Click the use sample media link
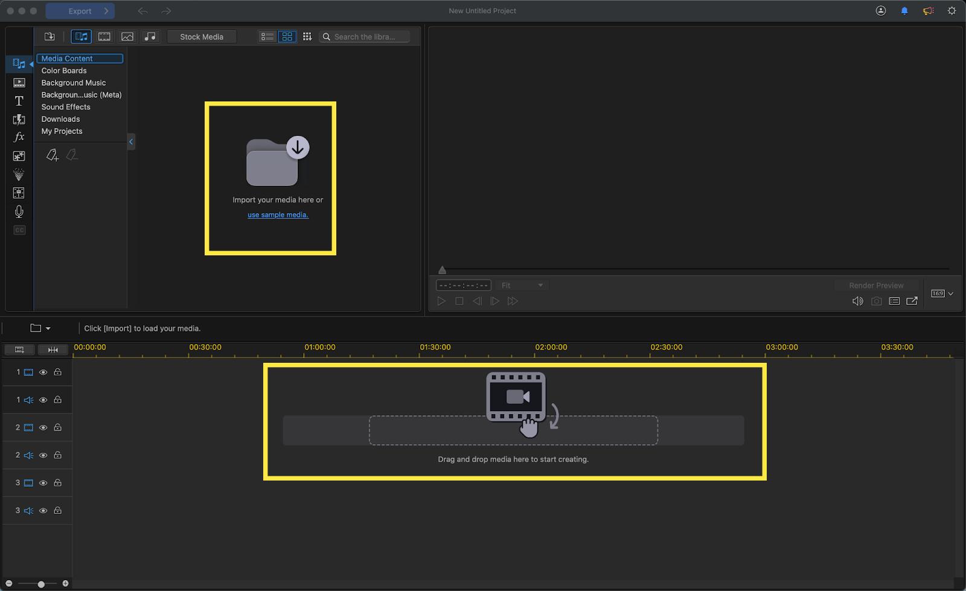 [277, 214]
